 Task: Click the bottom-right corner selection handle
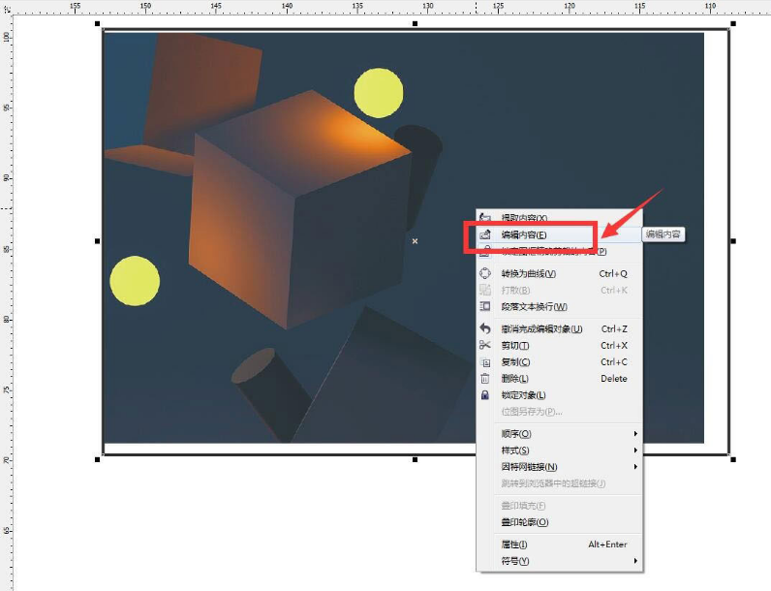(732, 459)
